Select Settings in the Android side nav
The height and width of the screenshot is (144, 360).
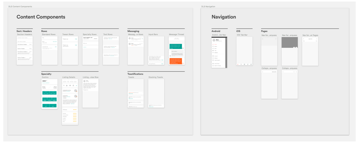point(216,58)
